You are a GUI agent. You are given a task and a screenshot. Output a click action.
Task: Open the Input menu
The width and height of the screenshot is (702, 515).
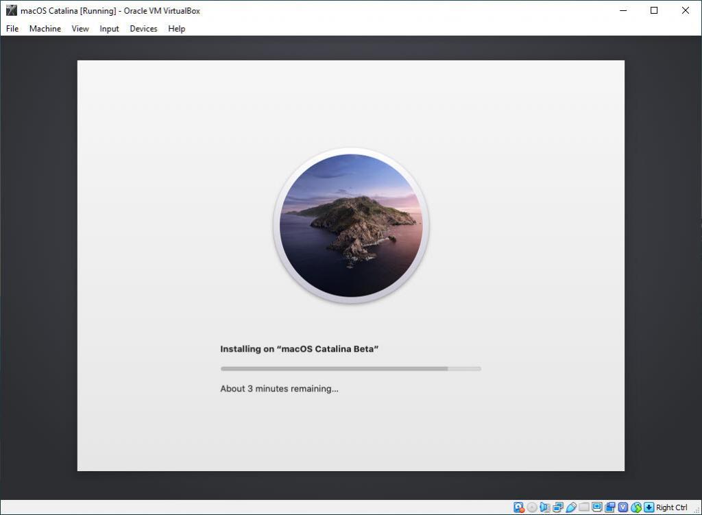click(x=109, y=29)
